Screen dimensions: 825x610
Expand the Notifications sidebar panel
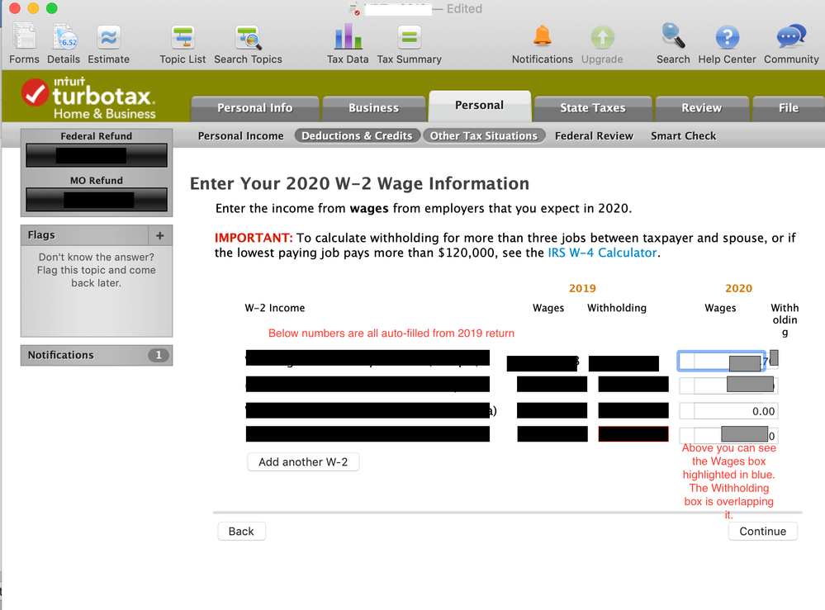[x=96, y=355]
